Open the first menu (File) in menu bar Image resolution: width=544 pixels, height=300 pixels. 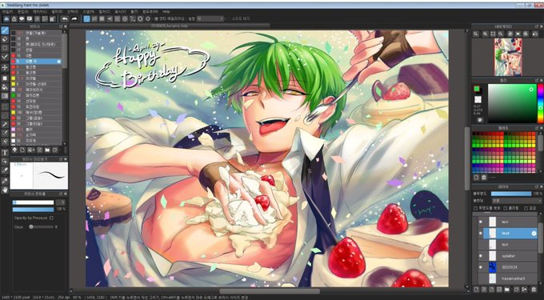pyautogui.click(x=7, y=11)
